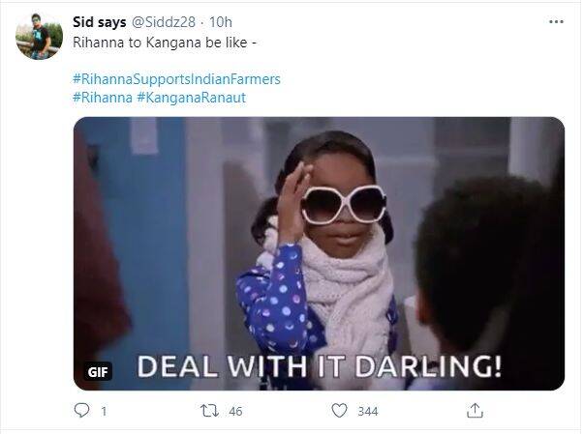Open the #KanganaRanaut hashtag
The width and height of the screenshot is (584, 434).
(192, 98)
